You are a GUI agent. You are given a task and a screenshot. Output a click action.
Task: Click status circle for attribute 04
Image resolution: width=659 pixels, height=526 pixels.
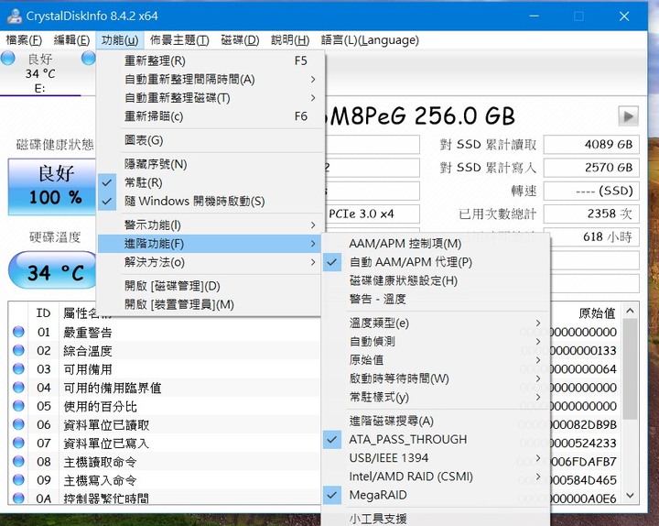18,388
